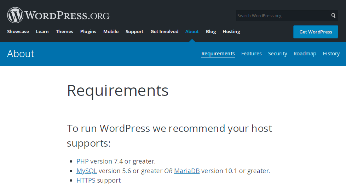Switch to the History sub-navigation tab
The image size is (346, 190).
point(331,54)
